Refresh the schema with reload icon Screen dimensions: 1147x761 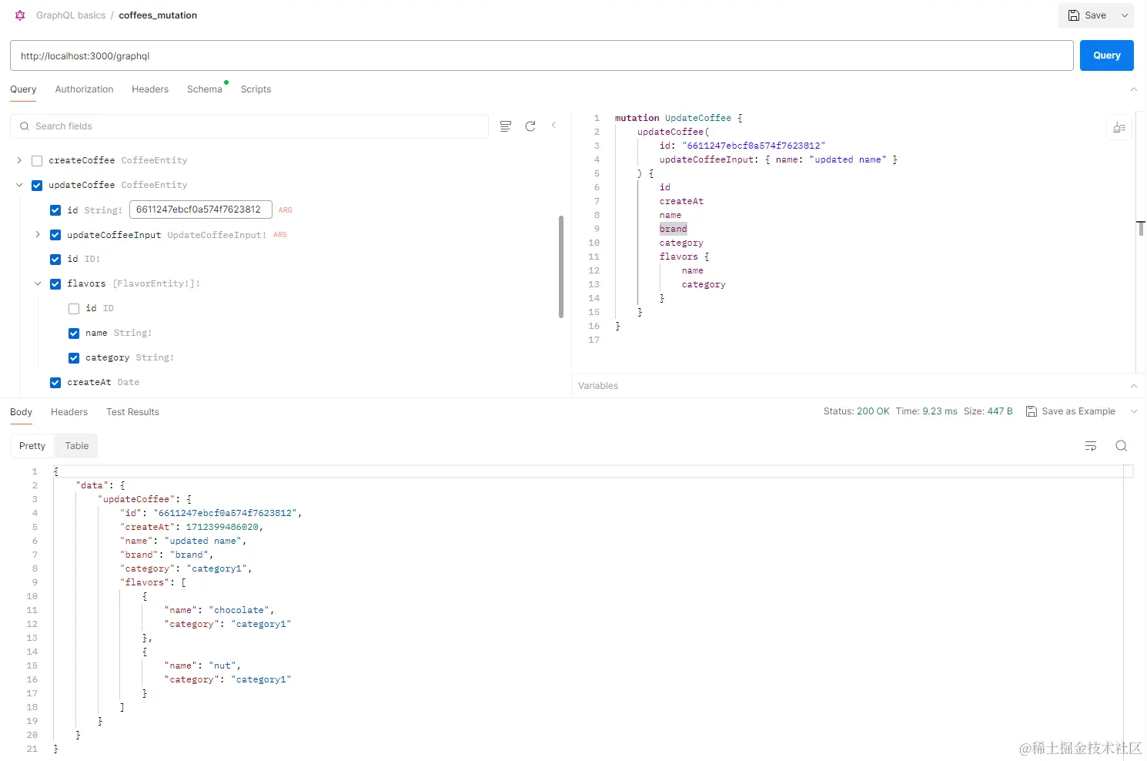pyautogui.click(x=530, y=126)
